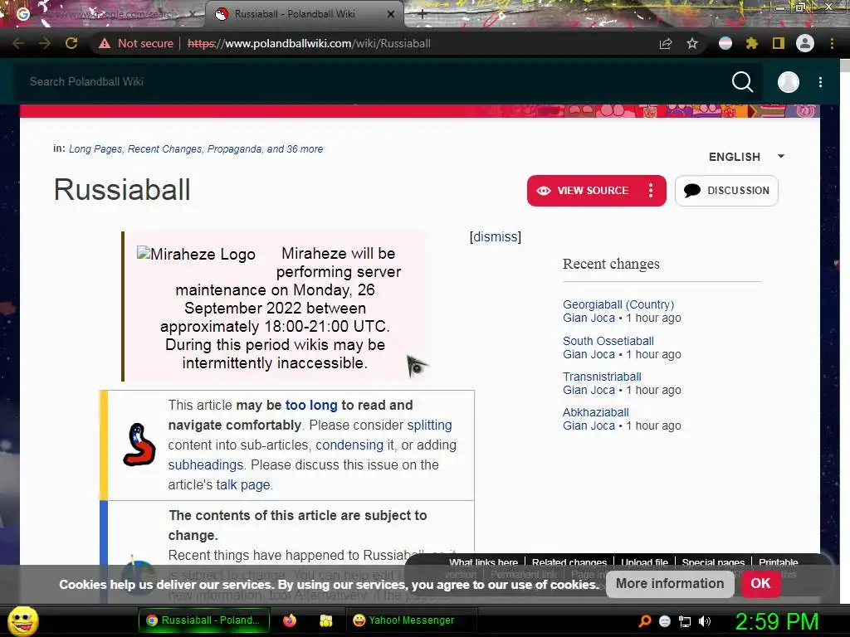Screen dimensions: 850x637
Task: Expand the ENGLISH language dropdown
Action: (x=746, y=157)
